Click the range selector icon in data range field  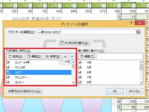(138, 32)
